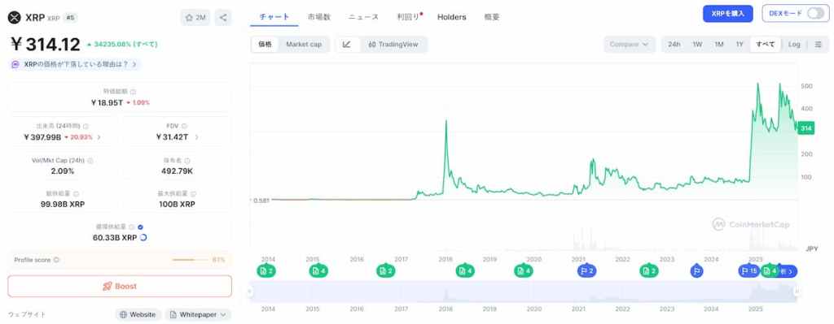
Task: Select the 24h time range
Action: click(674, 45)
